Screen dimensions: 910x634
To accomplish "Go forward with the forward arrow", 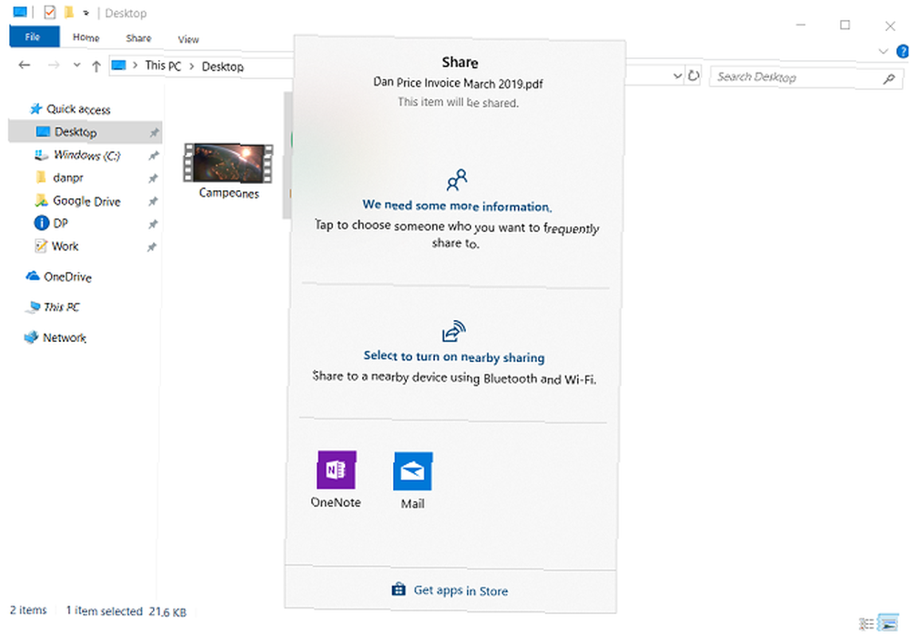I will coord(54,65).
